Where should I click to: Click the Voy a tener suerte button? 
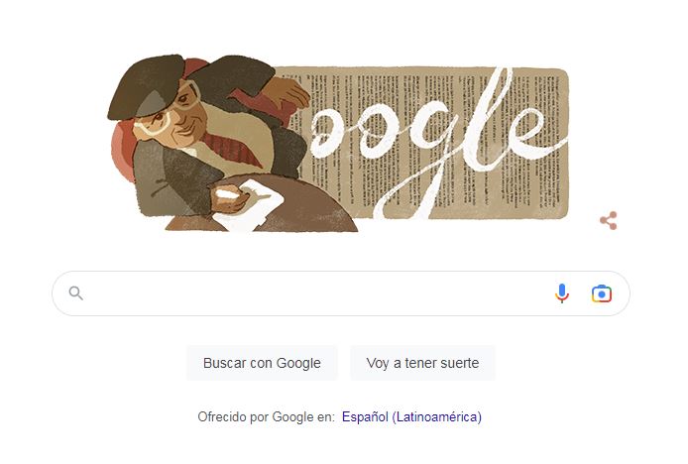pos(422,363)
